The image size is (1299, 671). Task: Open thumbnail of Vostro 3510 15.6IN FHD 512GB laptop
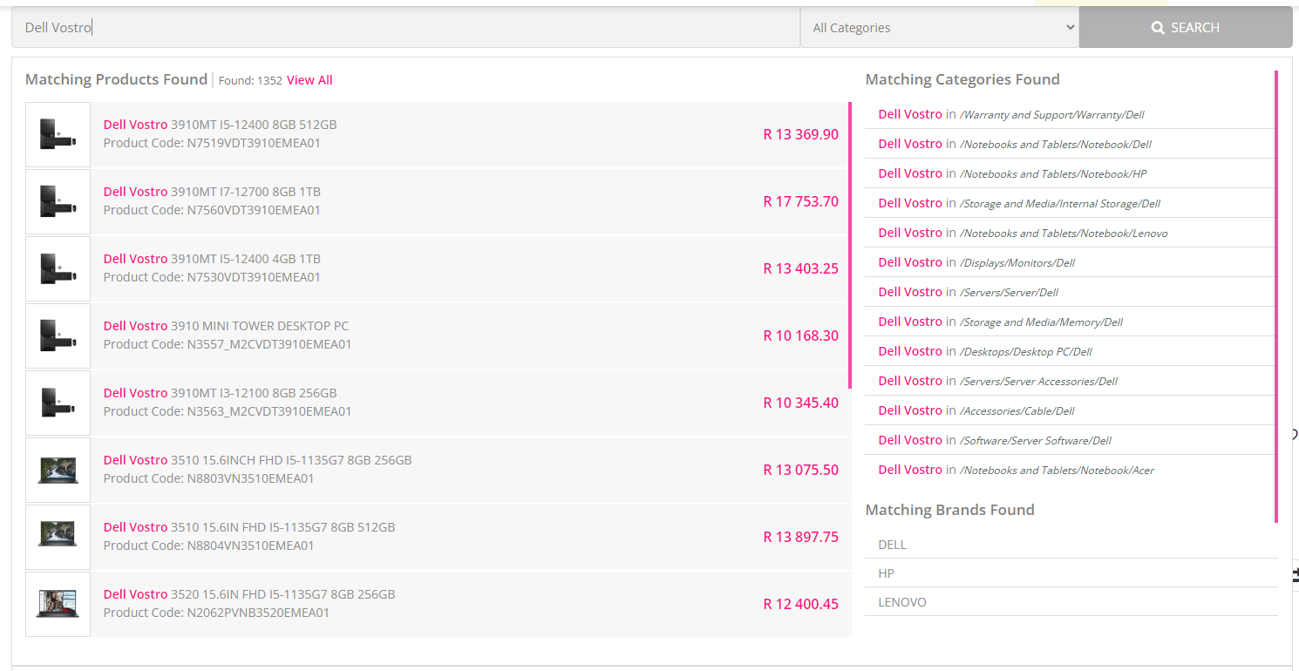[58, 537]
